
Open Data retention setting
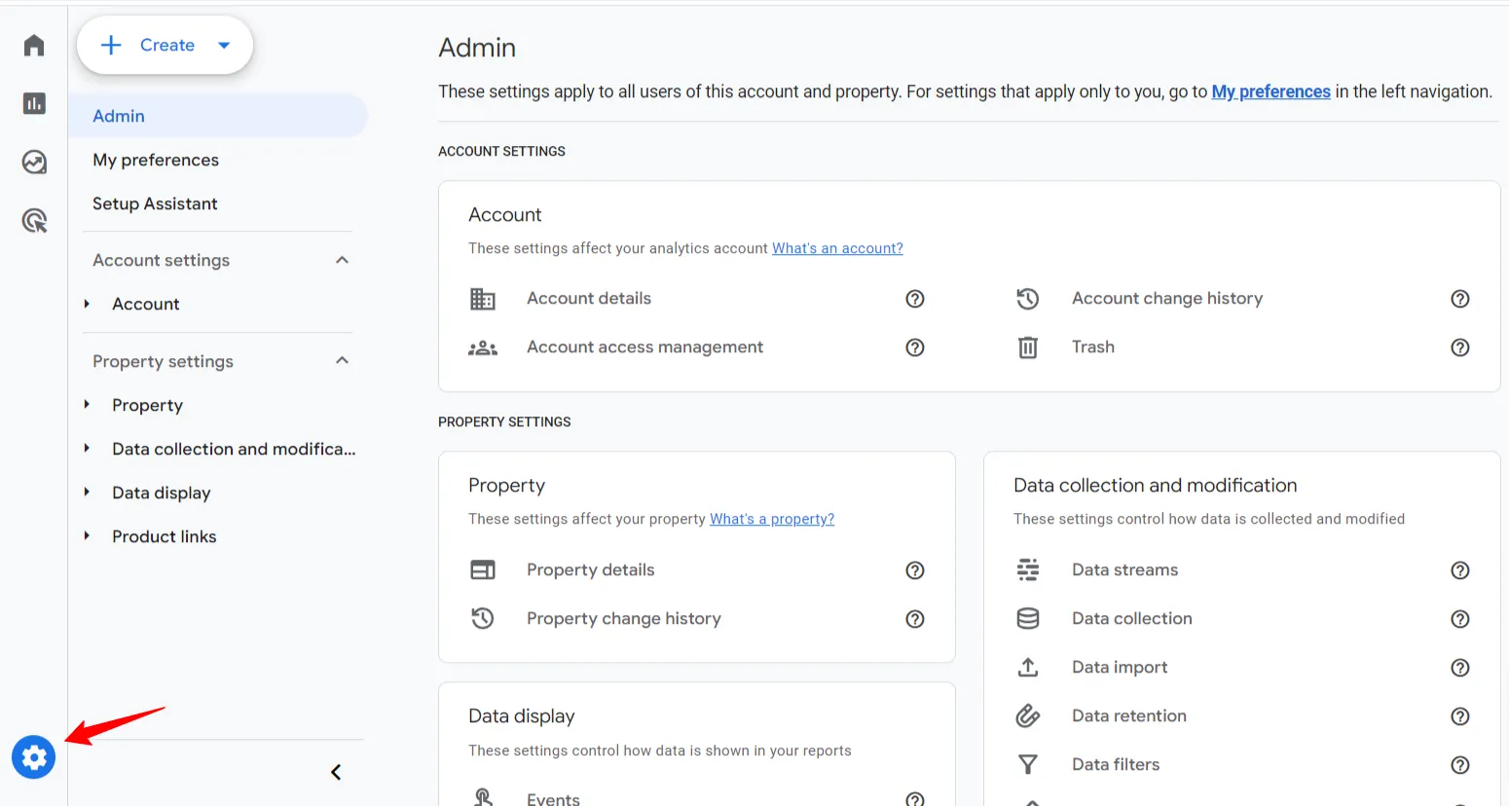[1129, 716]
